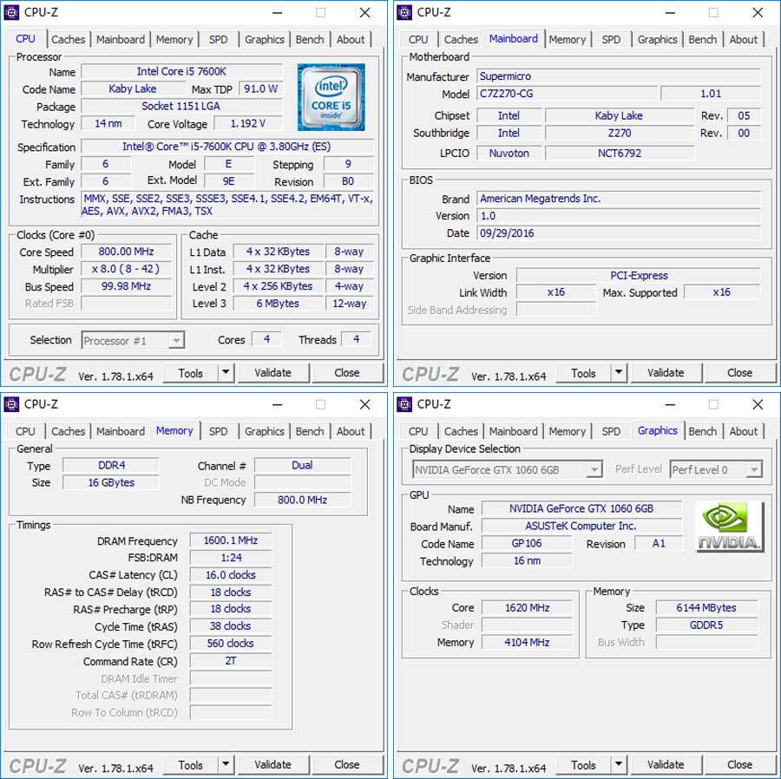781x779 pixels.
Task: Click the Close button in the CPU window
Action: point(347,373)
